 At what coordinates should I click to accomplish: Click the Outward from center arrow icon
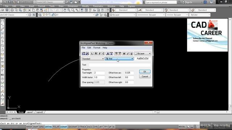pos(116,54)
